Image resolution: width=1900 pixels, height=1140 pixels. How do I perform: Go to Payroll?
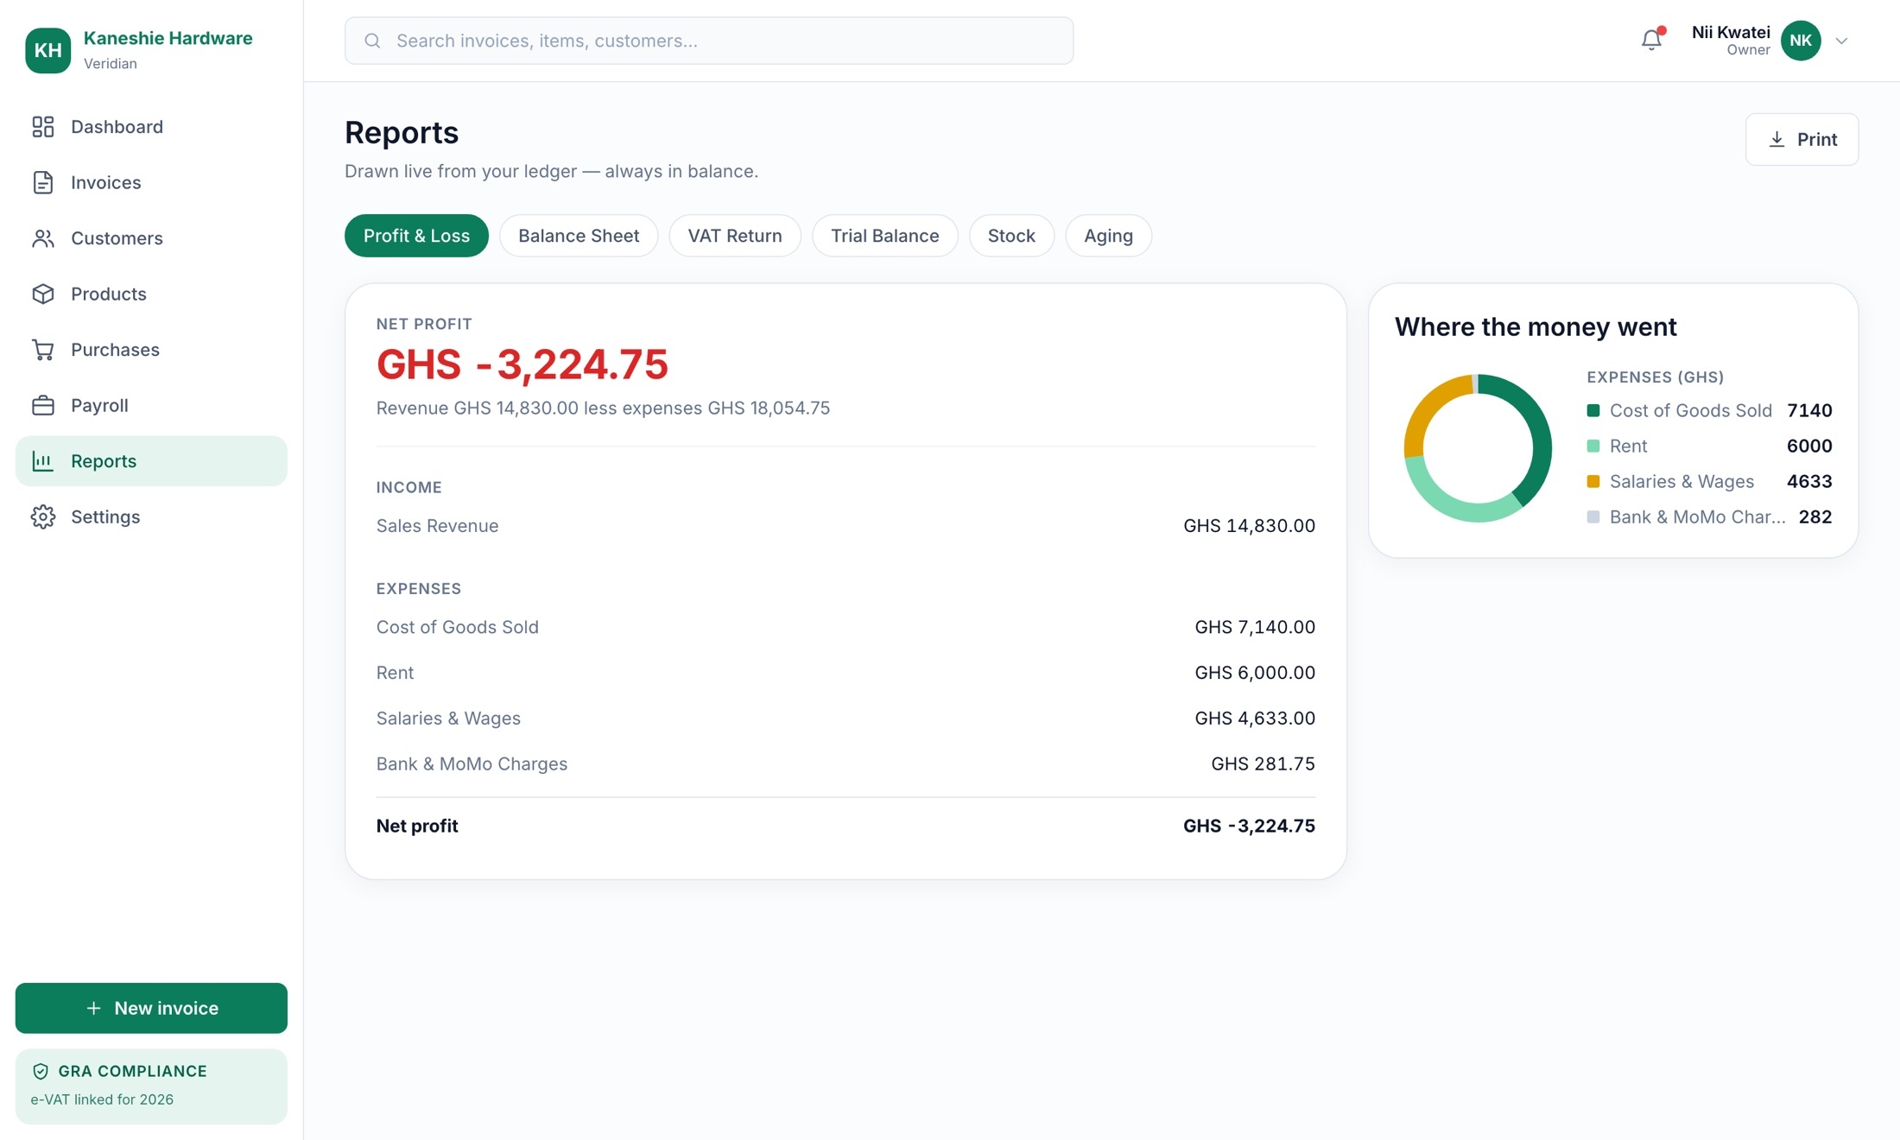coord(151,405)
